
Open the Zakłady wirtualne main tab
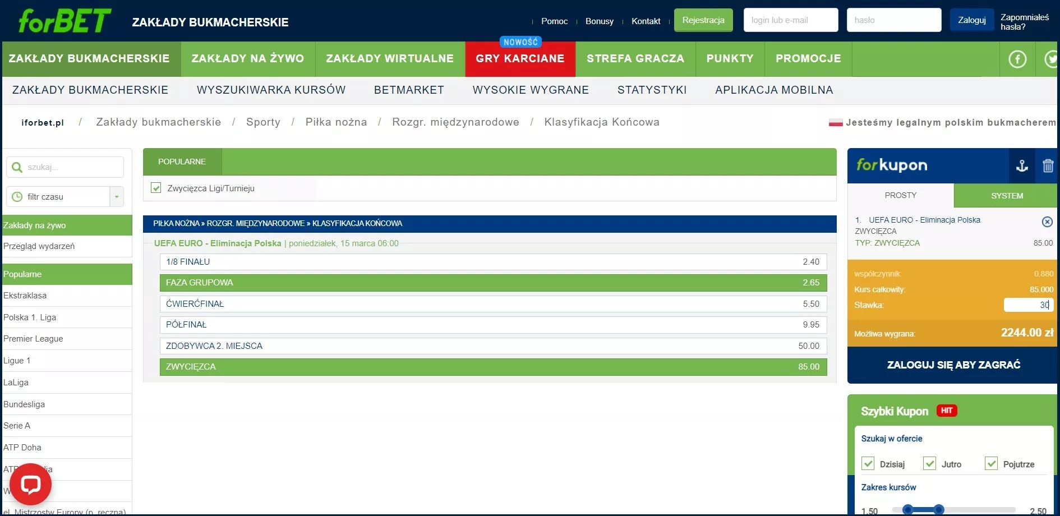(x=390, y=59)
